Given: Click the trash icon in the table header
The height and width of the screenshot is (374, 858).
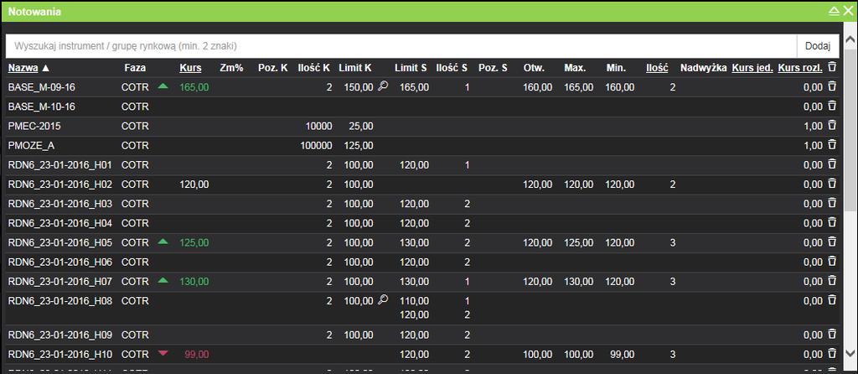Looking at the screenshot, I should click(832, 67).
